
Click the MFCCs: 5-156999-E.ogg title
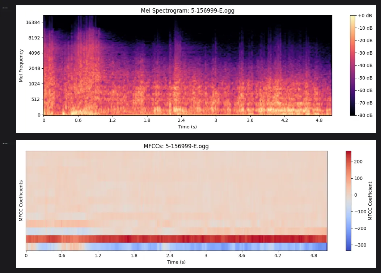pyautogui.click(x=176, y=146)
